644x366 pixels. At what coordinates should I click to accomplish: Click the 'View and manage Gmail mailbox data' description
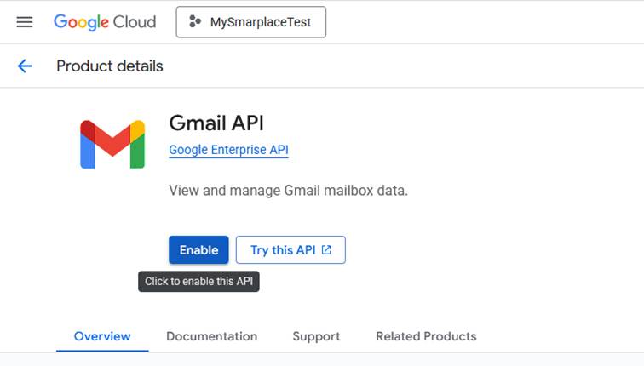pos(288,190)
